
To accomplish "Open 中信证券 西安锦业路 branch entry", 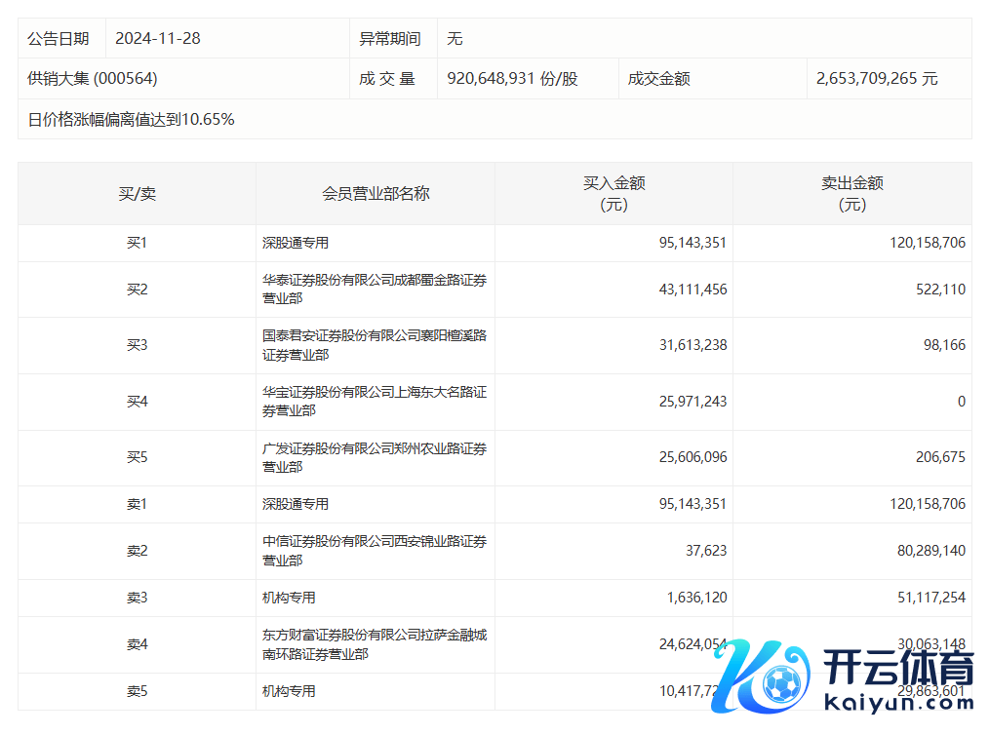I will [x=375, y=551].
